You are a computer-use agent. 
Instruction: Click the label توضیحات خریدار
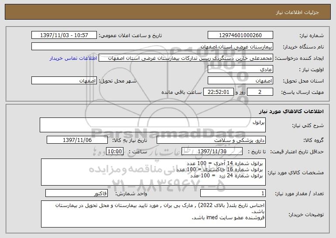306,214
